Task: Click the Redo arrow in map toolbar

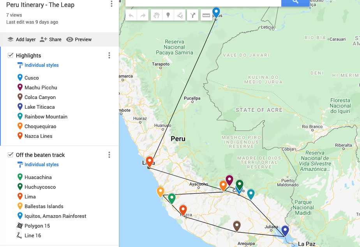Action: [143, 16]
